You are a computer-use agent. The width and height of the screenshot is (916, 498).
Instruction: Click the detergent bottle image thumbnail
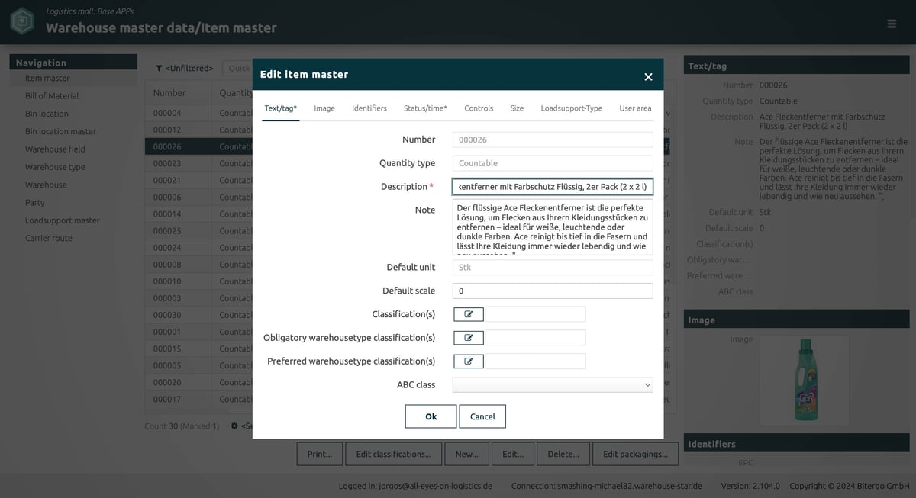click(805, 380)
